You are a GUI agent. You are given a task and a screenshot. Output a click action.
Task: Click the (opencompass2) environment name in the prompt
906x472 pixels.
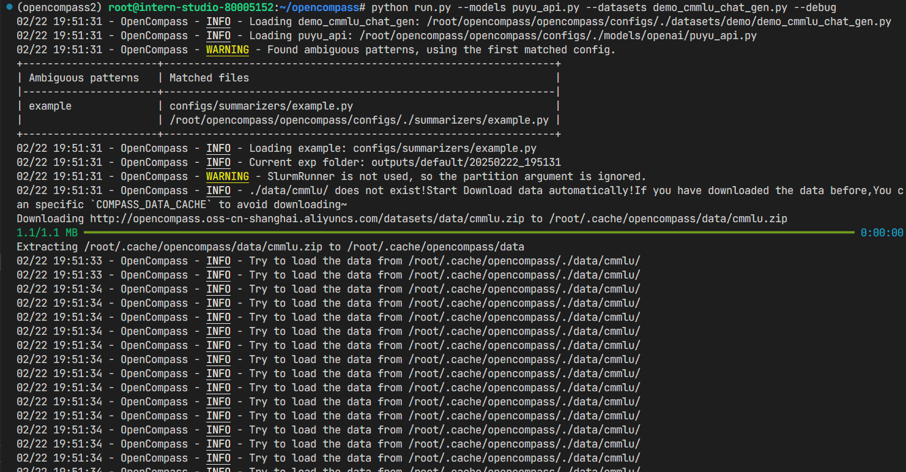click(59, 7)
